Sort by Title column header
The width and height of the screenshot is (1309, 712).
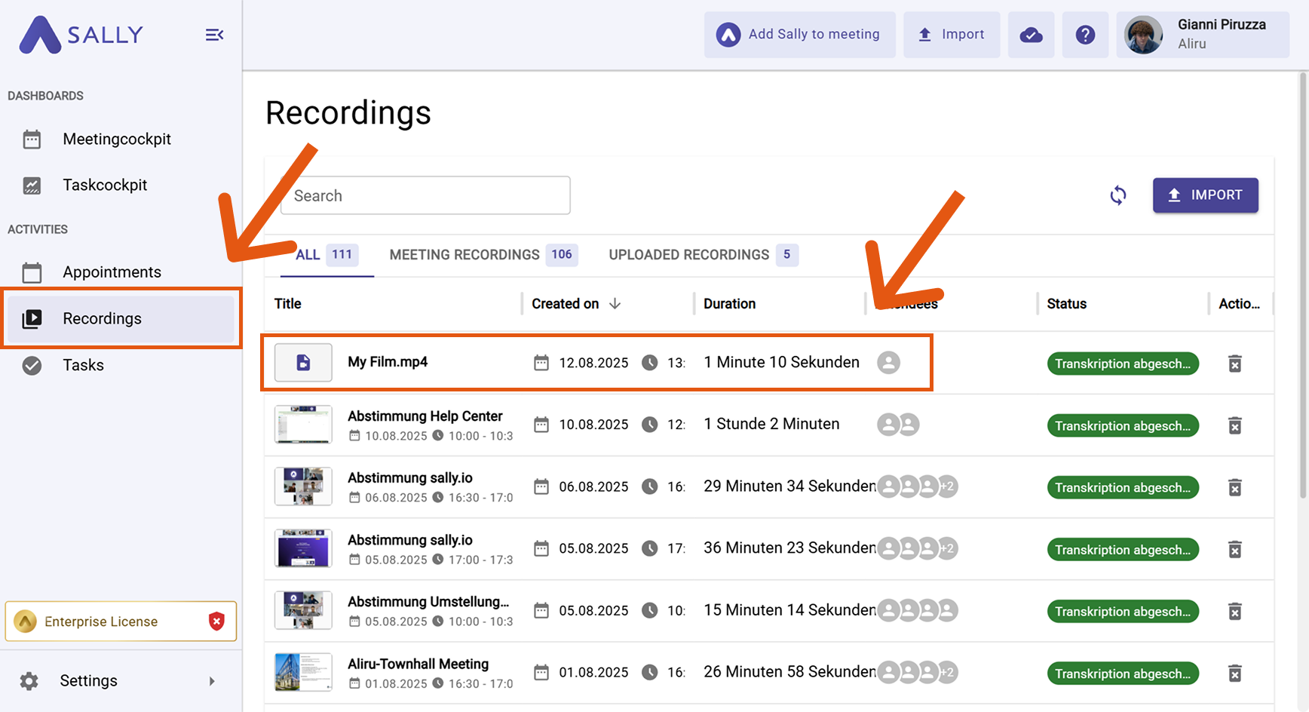click(287, 304)
